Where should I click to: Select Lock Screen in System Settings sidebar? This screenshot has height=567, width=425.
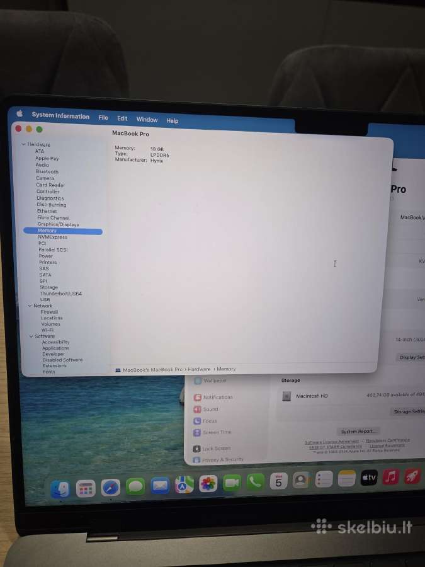pos(212,449)
